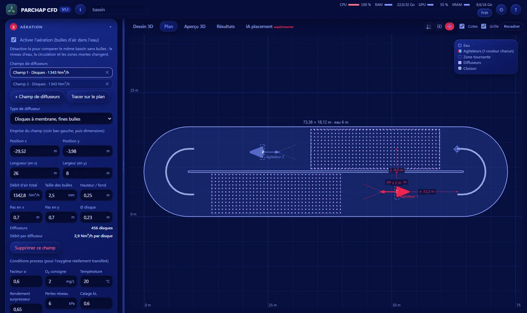
Task: Uncheck the Cotes checkbox
Action: 462,26
